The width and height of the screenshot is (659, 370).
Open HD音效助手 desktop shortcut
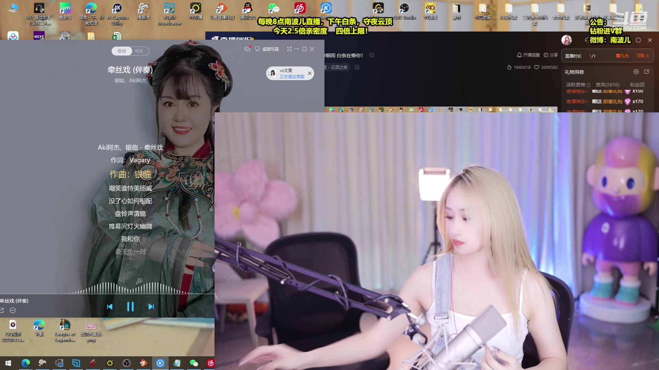tap(39, 14)
